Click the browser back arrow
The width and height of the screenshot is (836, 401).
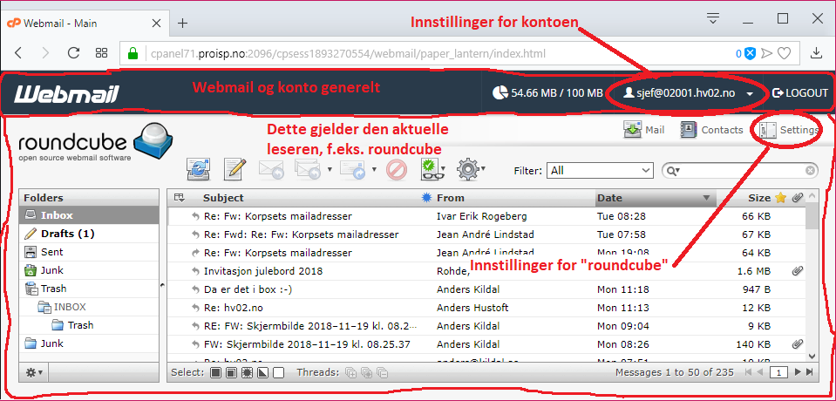tap(18, 53)
